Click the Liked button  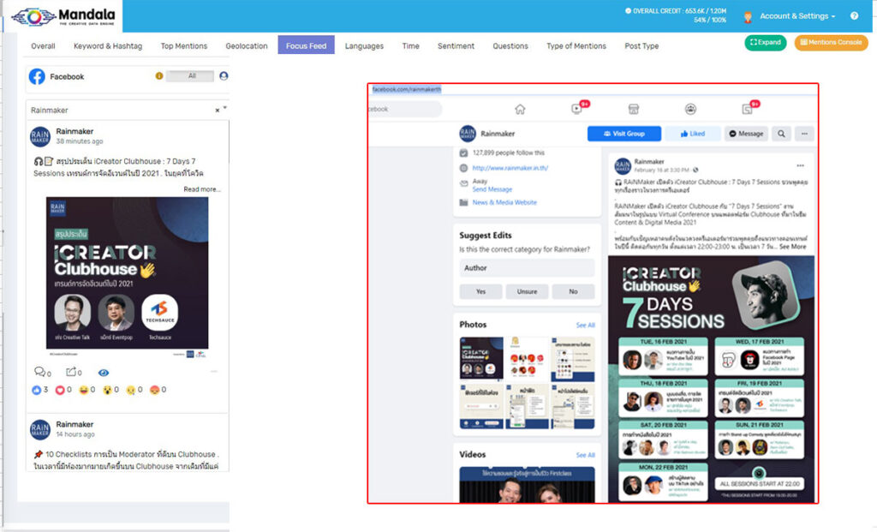[x=692, y=134]
